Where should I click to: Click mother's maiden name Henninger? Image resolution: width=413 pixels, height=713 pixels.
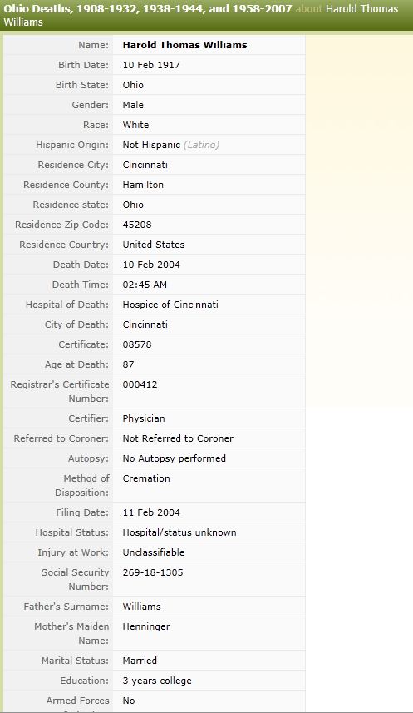pyautogui.click(x=146, y=627)
